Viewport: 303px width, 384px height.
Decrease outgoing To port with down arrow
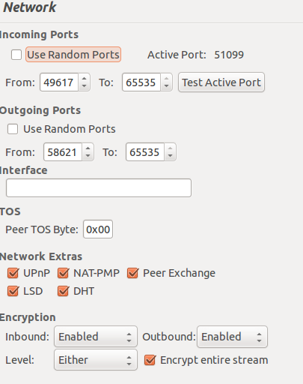coord(170,156)
